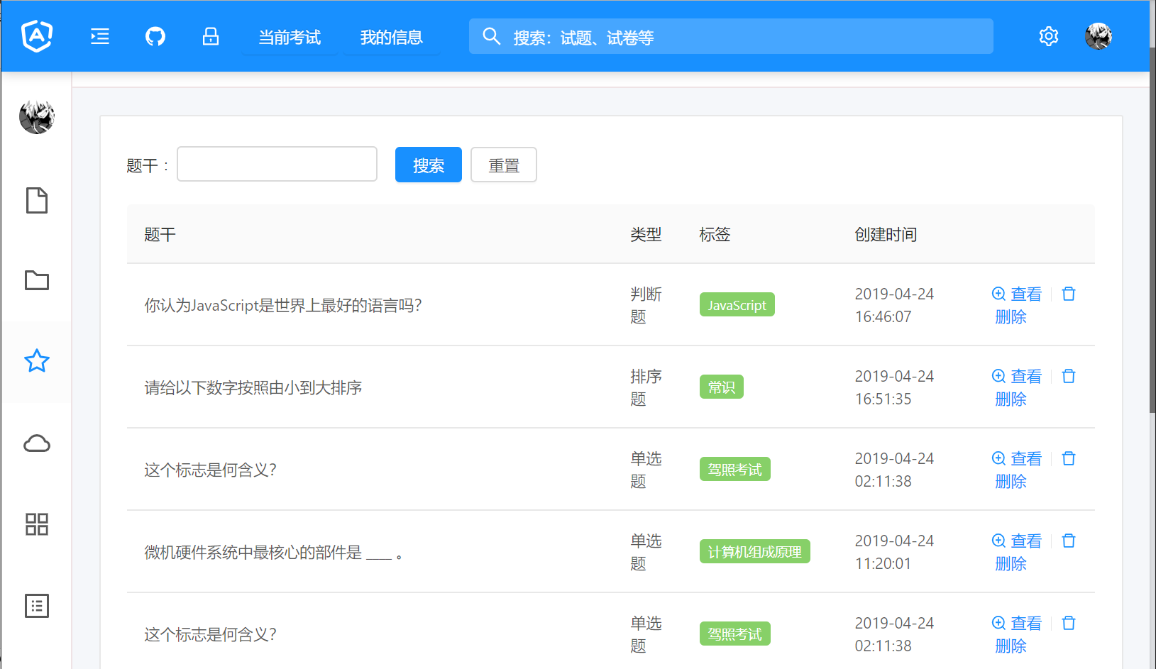
Task: Select the folder sidebar icon
Action: click(x=37, y=280)
